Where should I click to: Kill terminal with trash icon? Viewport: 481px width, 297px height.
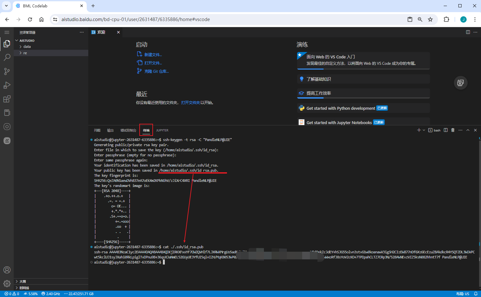pos(453,130)
